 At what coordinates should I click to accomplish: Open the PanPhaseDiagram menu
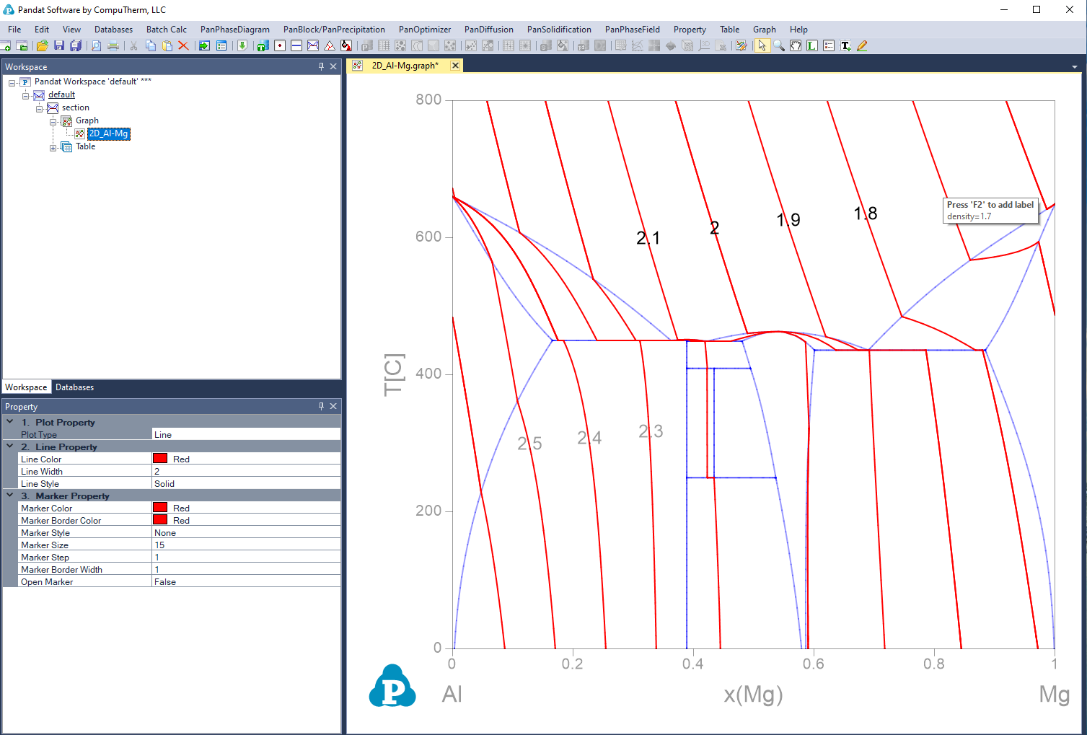[234, 30]
